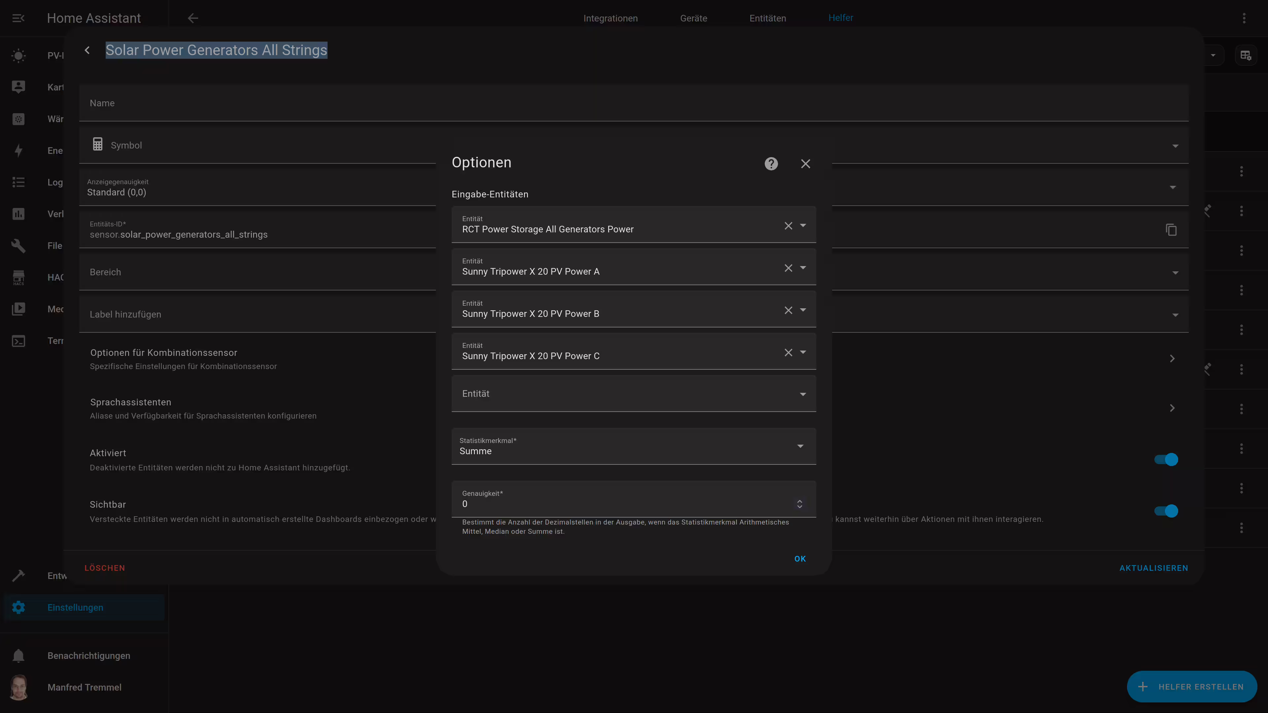Confirm options with OK button
The image size is (1268, 713).
[800, 559]
